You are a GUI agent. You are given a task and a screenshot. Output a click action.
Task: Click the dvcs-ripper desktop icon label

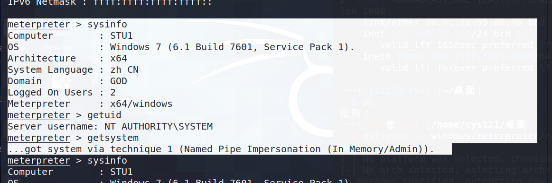click(61, 48)
